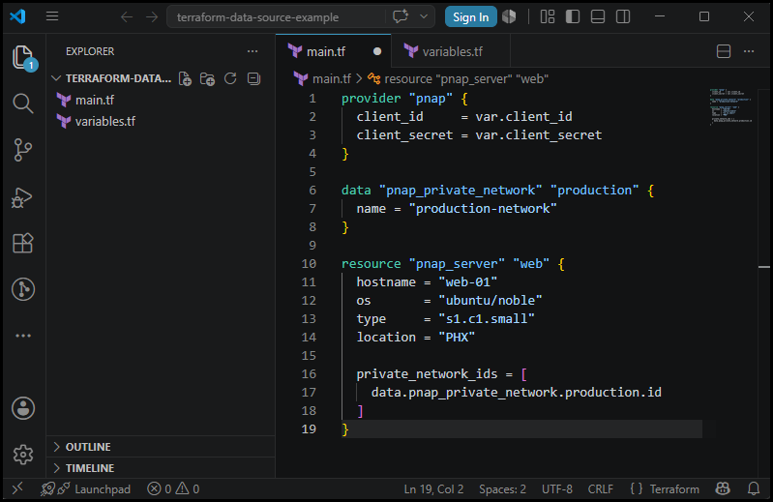Click Ln 19, Col 2 status
Image resolution: width=773 pixels, height=502 pixels.
pyautogui.click(x=433, y=489)
